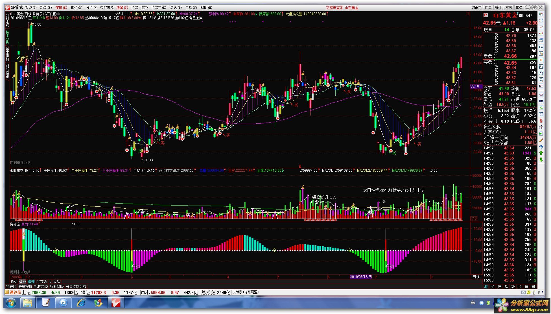Open the quote list icon in right toolbar

click(541, 14)
